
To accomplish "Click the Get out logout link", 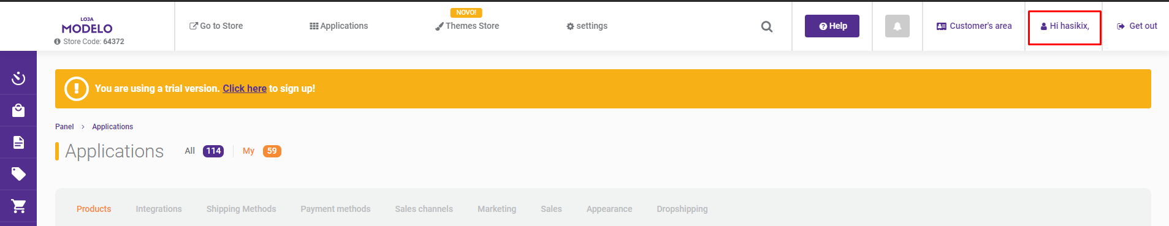I will pyautogui.click(x=1137, y=26).
